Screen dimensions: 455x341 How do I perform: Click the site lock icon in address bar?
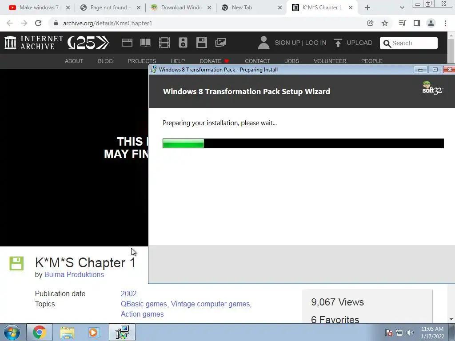[x=56, y=23]
